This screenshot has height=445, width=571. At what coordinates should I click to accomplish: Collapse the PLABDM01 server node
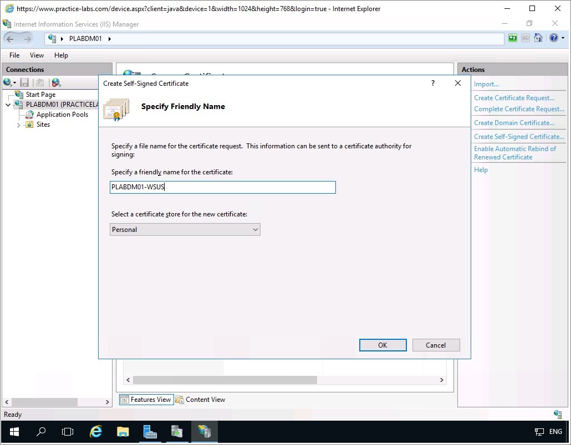8,105
